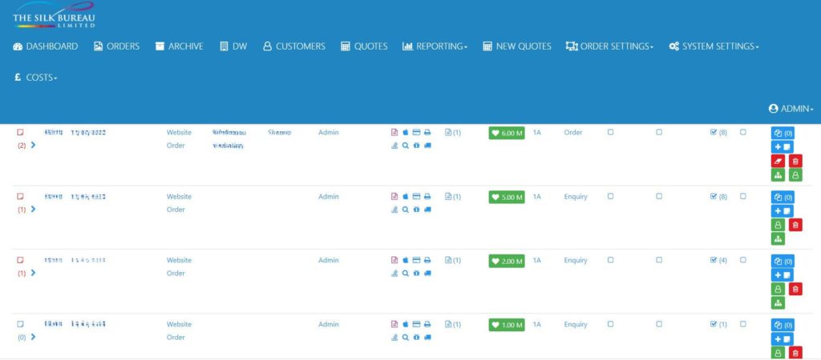This screenshot has width=821, height=360.
Task: Open the System Settings dropdown
Action: click(714, 46)
